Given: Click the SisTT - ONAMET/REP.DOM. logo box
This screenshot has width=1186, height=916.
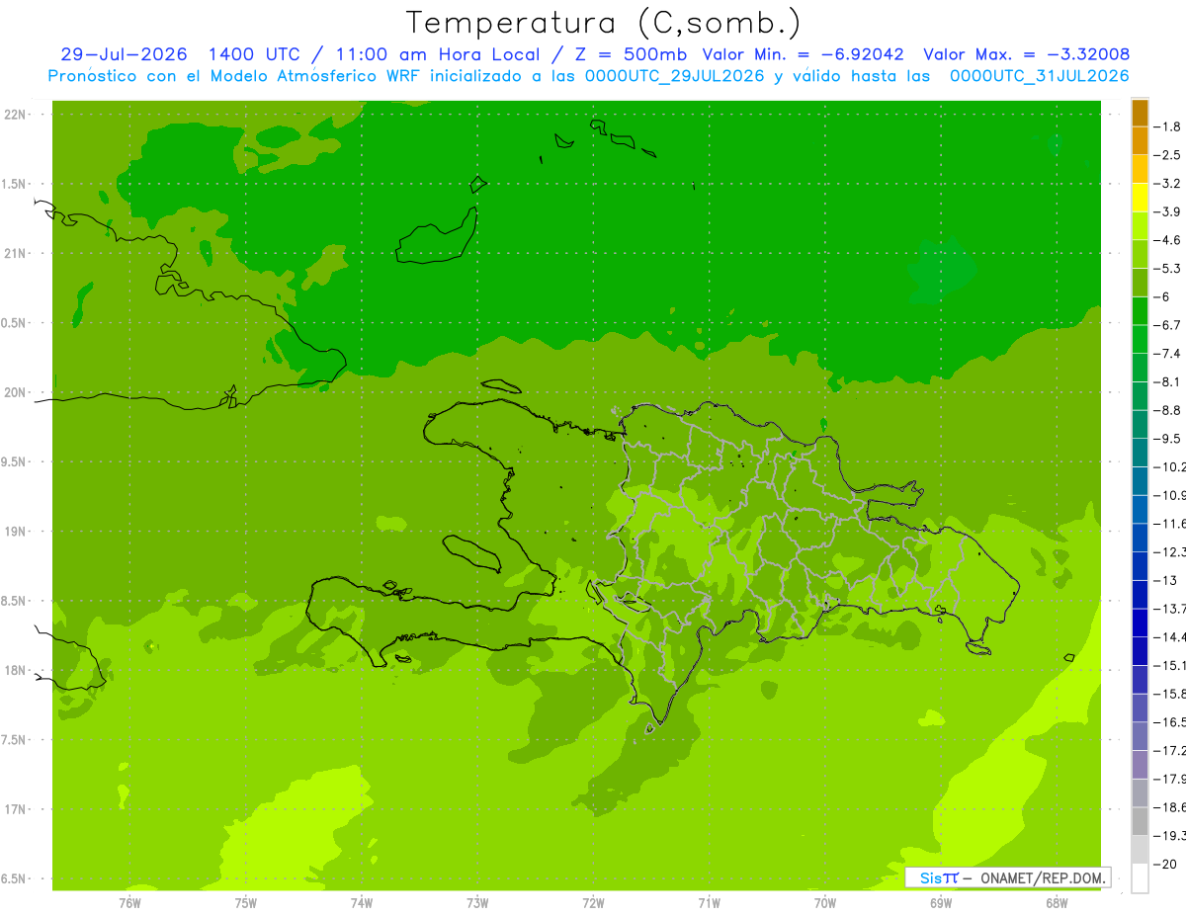Looking at the screenshot, I should (x=1007, y=877).
